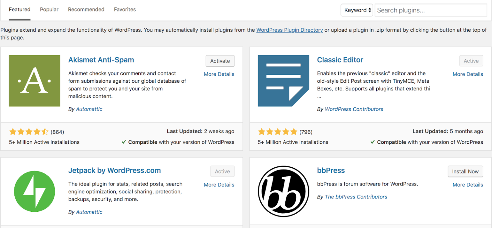Viewport: 492px width, 228px height.
Task: Open the WordPress Plugin Directory link
Action: [289, 30]
